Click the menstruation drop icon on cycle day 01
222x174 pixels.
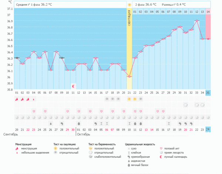(17, 99)
